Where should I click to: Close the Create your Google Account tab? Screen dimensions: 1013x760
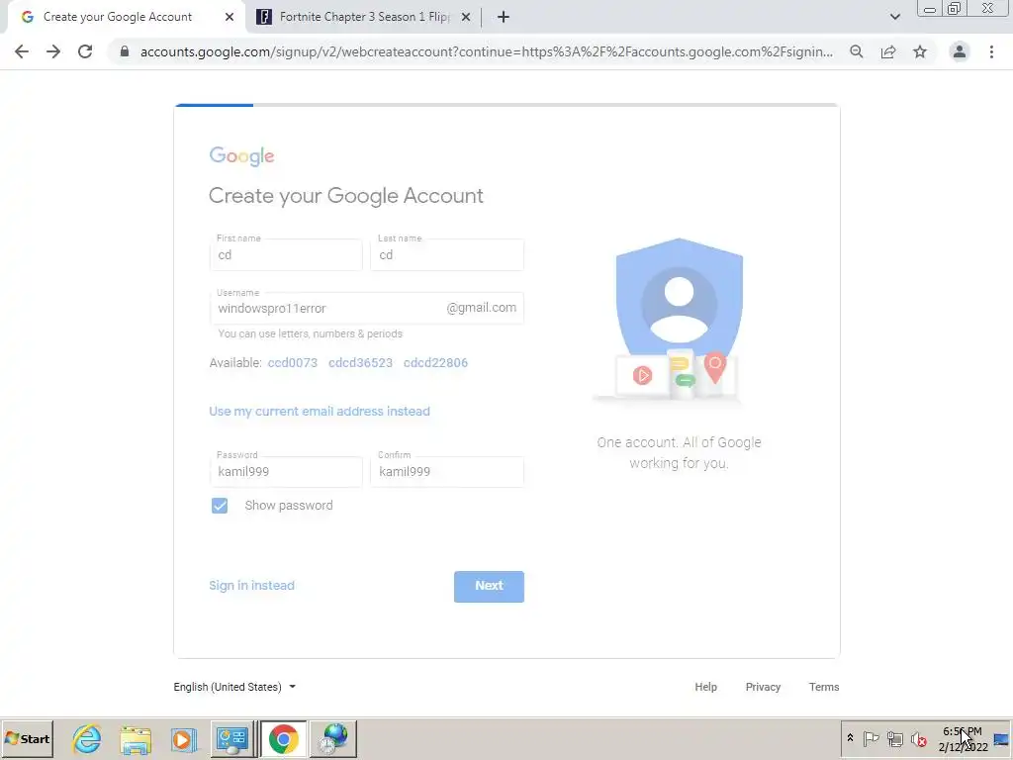pos(230,17)
